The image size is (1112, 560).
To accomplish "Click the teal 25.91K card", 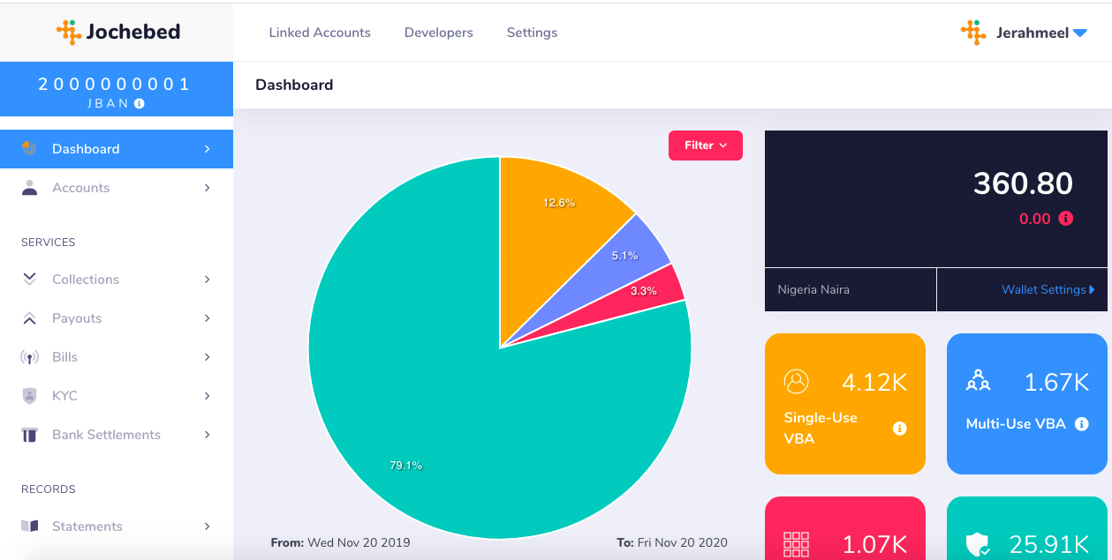I will coord(1026,528).
